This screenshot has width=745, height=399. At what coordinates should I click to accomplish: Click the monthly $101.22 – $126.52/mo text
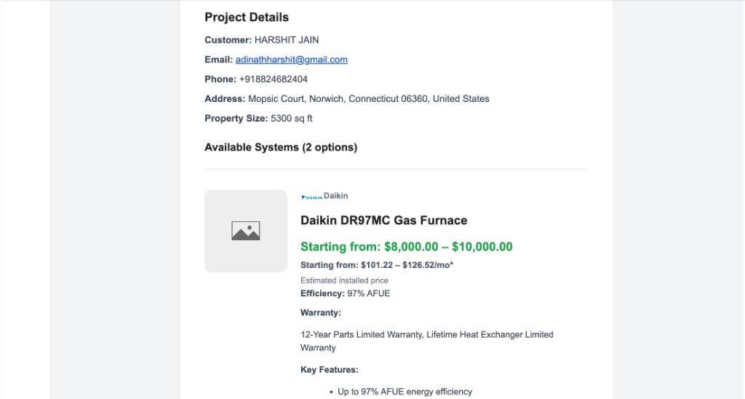(407, 265)
